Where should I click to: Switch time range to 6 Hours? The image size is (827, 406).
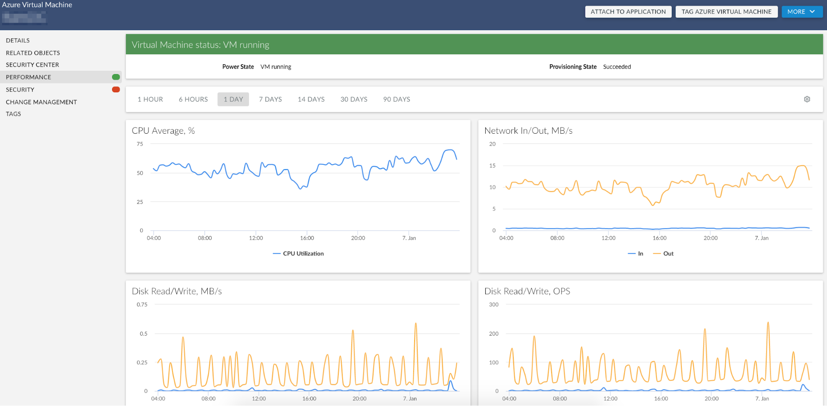(193, 99)
